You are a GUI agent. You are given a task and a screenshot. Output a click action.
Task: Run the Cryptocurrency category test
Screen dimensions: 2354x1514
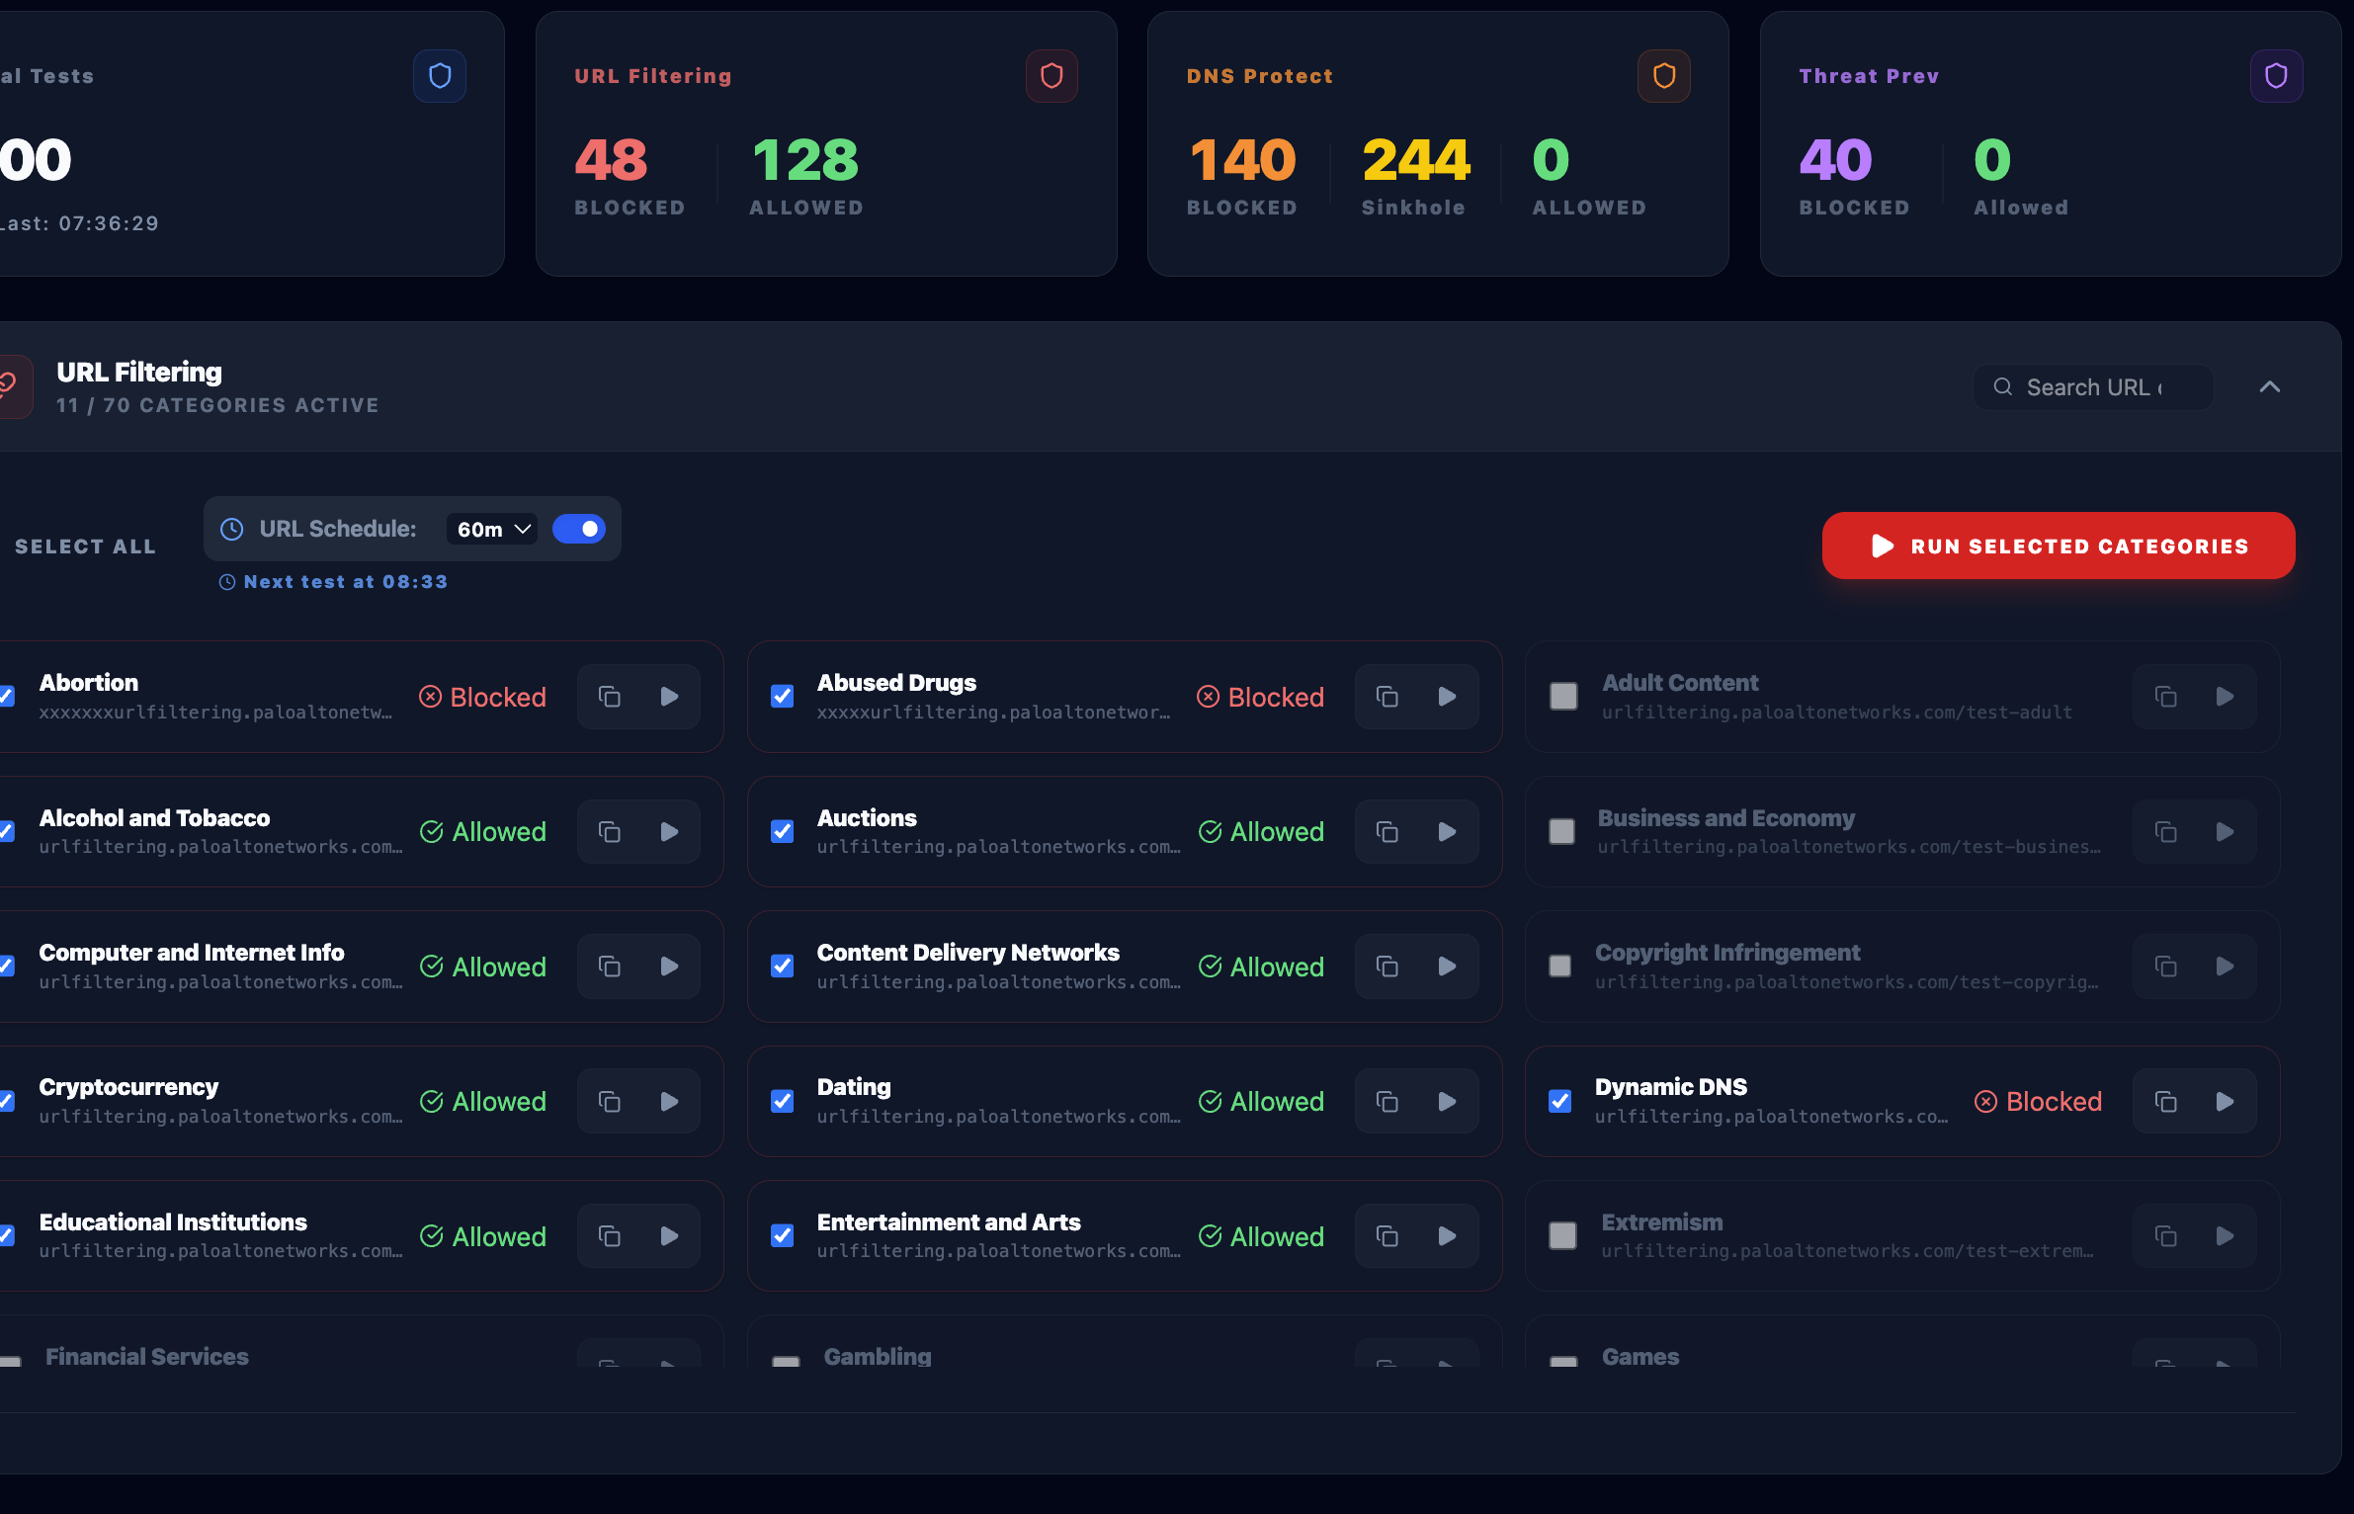(x=669, y=1101)
